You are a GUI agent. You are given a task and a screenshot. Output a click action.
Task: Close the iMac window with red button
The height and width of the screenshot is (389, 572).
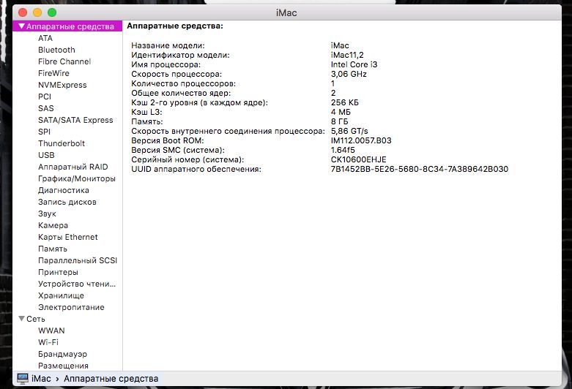point(23,12)
